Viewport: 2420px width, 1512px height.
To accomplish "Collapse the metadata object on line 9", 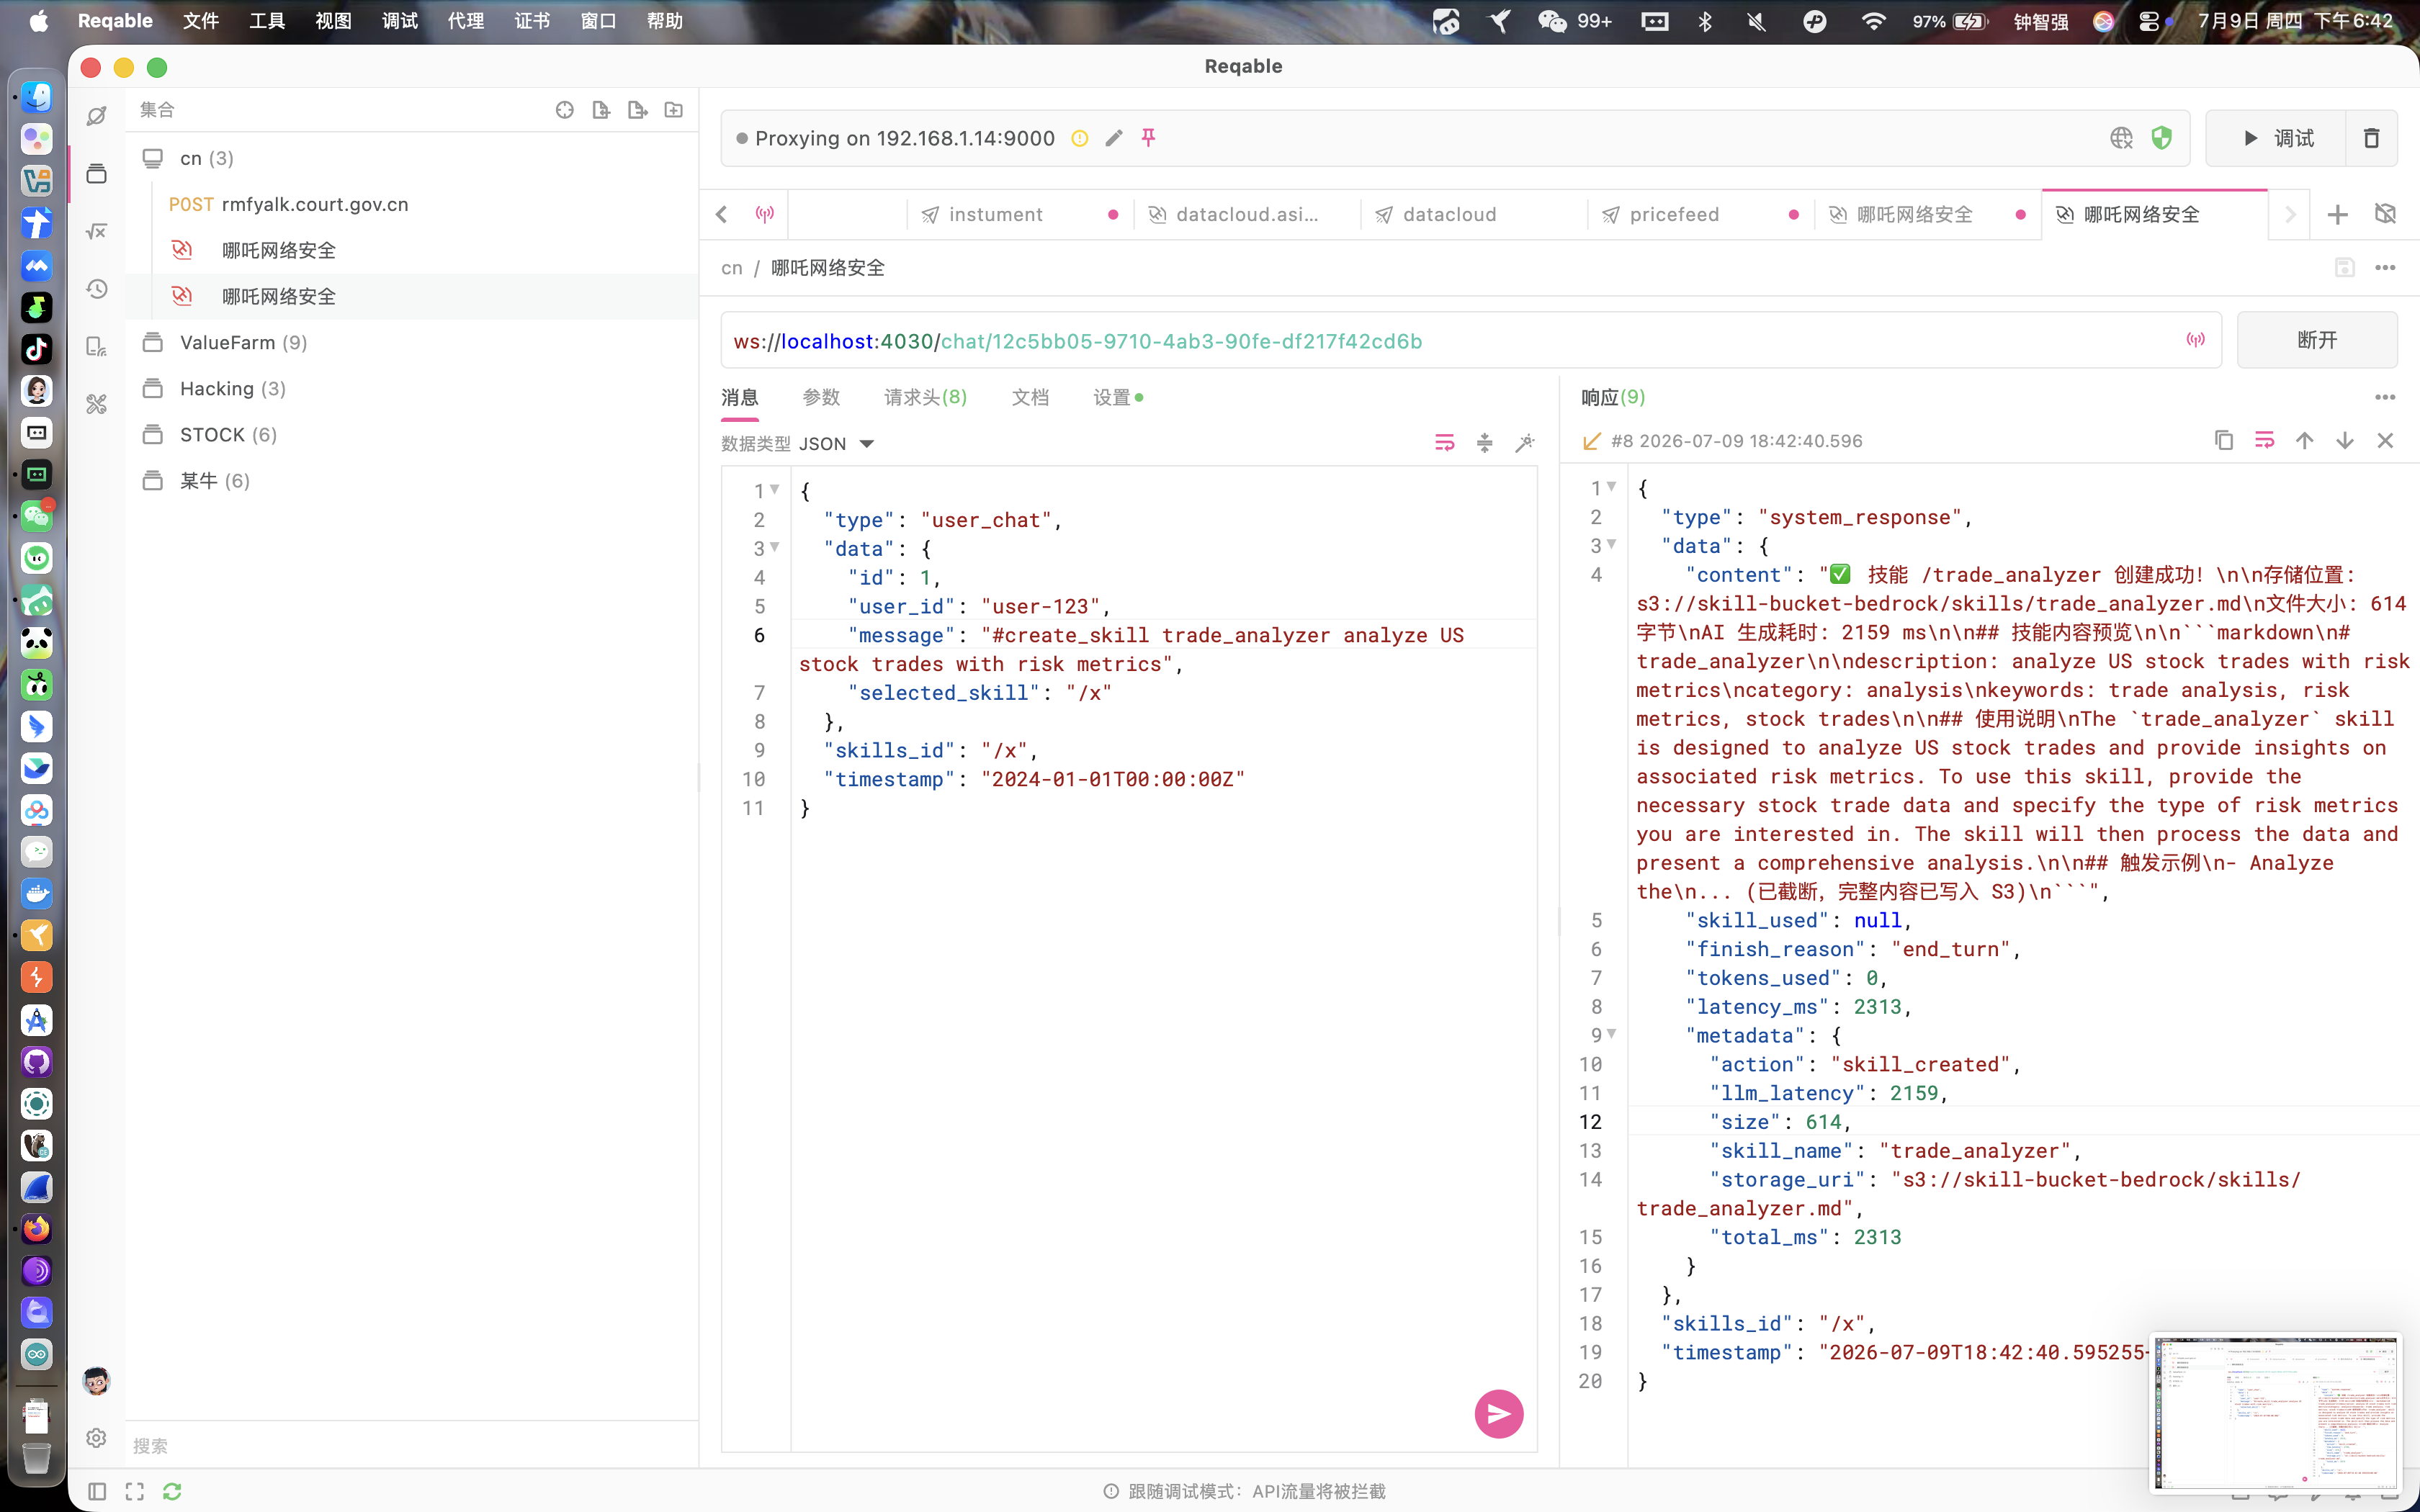I will click(1612, 1033).
